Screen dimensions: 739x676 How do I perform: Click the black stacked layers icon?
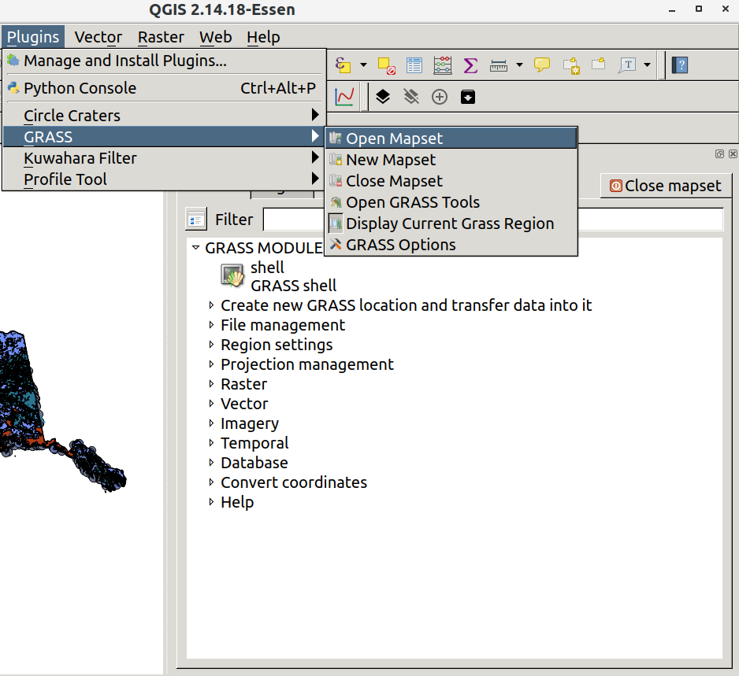(x=383, y=97)
